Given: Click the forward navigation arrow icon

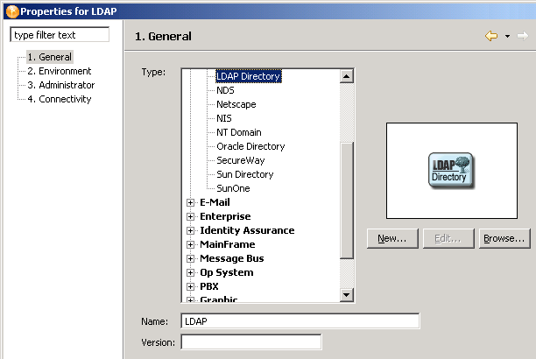Looking at the screenshot, I should [x=522, y=36].
